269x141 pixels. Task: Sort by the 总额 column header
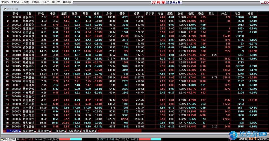click(x=137, y=13)
